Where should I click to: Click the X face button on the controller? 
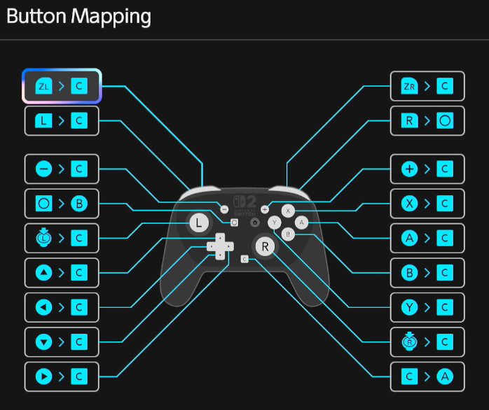click(x=288, y=211)
